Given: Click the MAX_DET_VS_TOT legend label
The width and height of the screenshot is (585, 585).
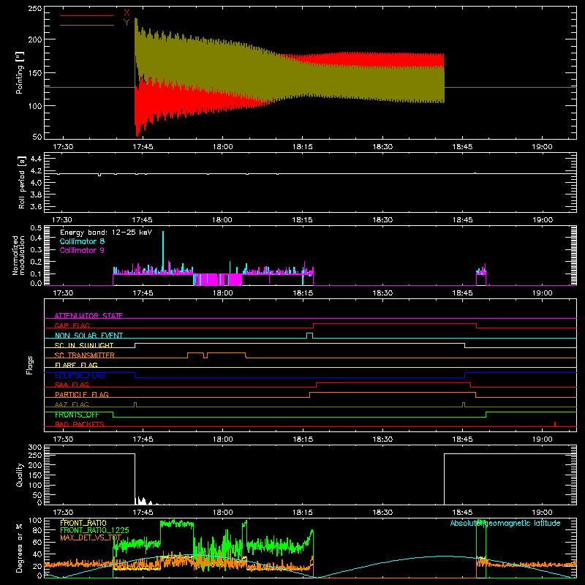Looking at the screenshot, I should click(x=91, y=537).
